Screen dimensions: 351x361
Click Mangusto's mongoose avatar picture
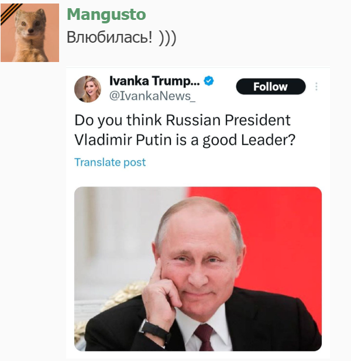point(30,33)
